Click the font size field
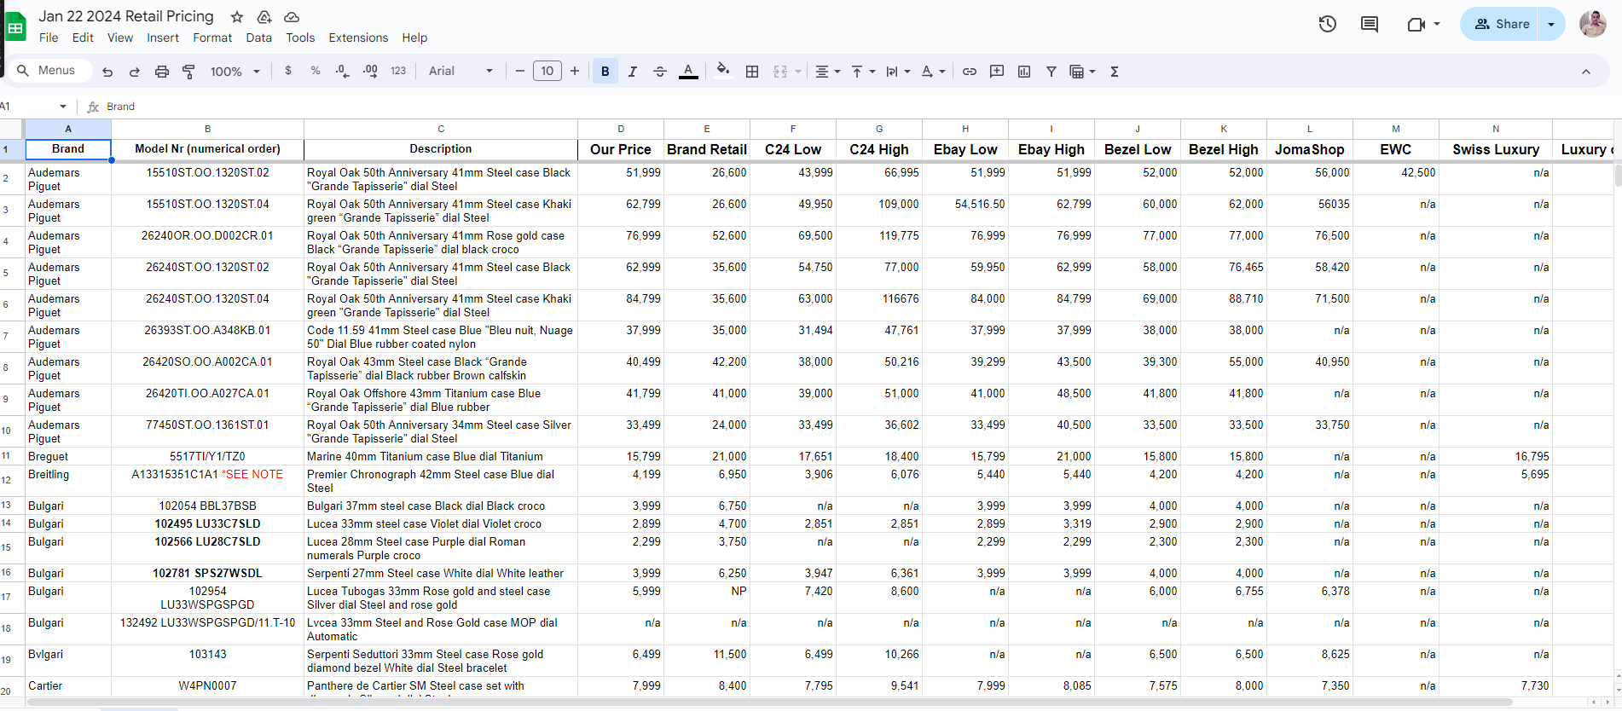The image size is (1622, 711). 547,71
